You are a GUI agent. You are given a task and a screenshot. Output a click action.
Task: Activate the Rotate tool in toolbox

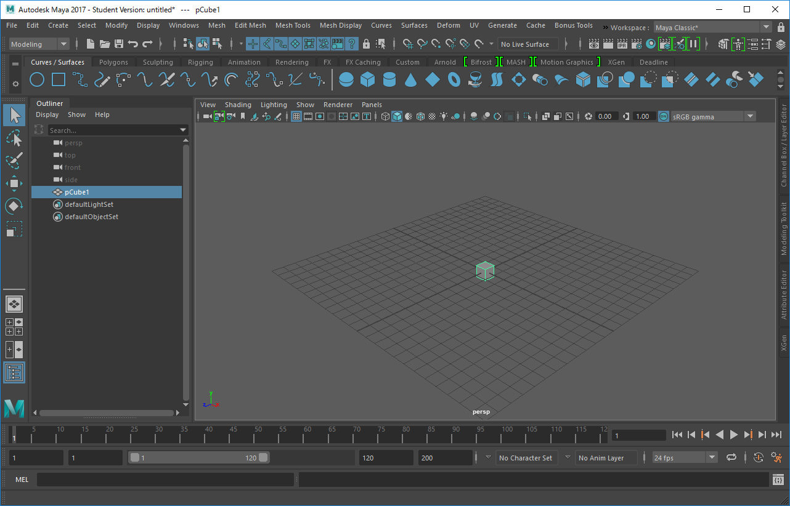pyautogui.click(x=14, y=206)
